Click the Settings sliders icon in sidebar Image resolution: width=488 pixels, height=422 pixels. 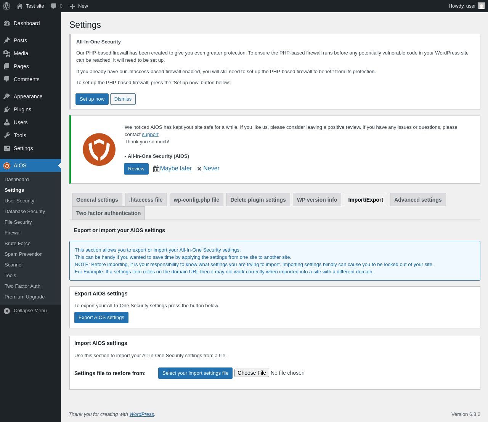tap(7, 148)
